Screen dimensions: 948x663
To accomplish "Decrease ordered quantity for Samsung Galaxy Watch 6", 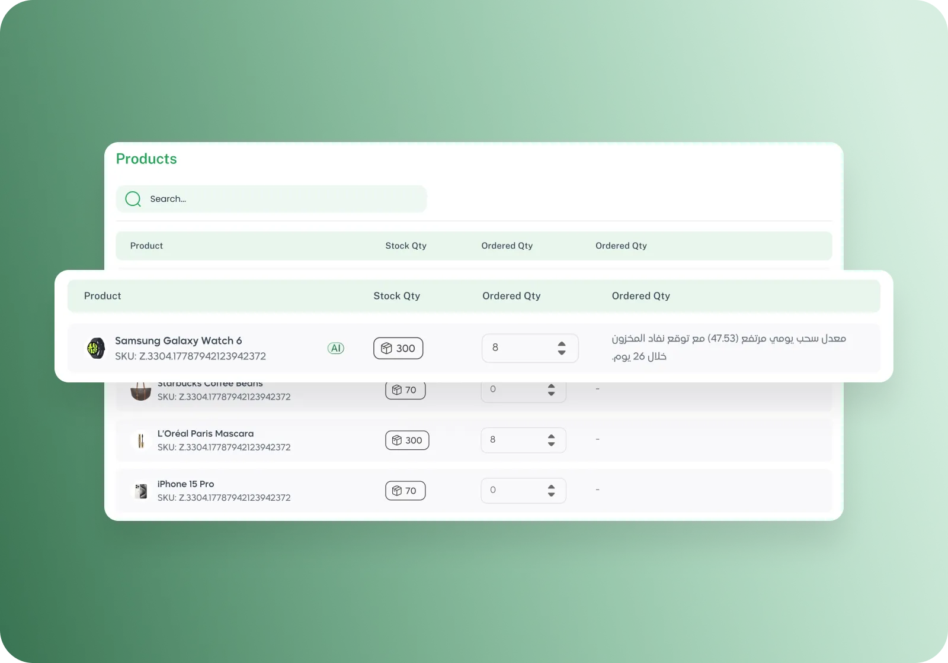I will pyautogui.click(x=562, y=353).
